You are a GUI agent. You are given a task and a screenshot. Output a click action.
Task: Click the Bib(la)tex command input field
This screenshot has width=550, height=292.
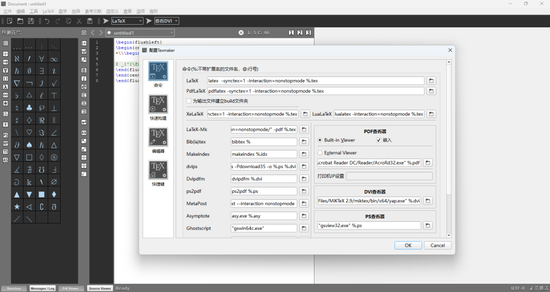[264, 142]
